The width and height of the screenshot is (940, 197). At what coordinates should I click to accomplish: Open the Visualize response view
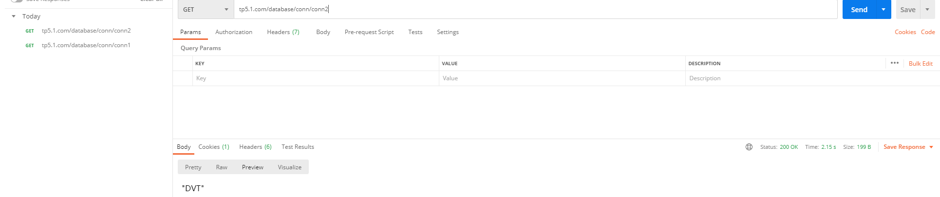pos(290,167)
